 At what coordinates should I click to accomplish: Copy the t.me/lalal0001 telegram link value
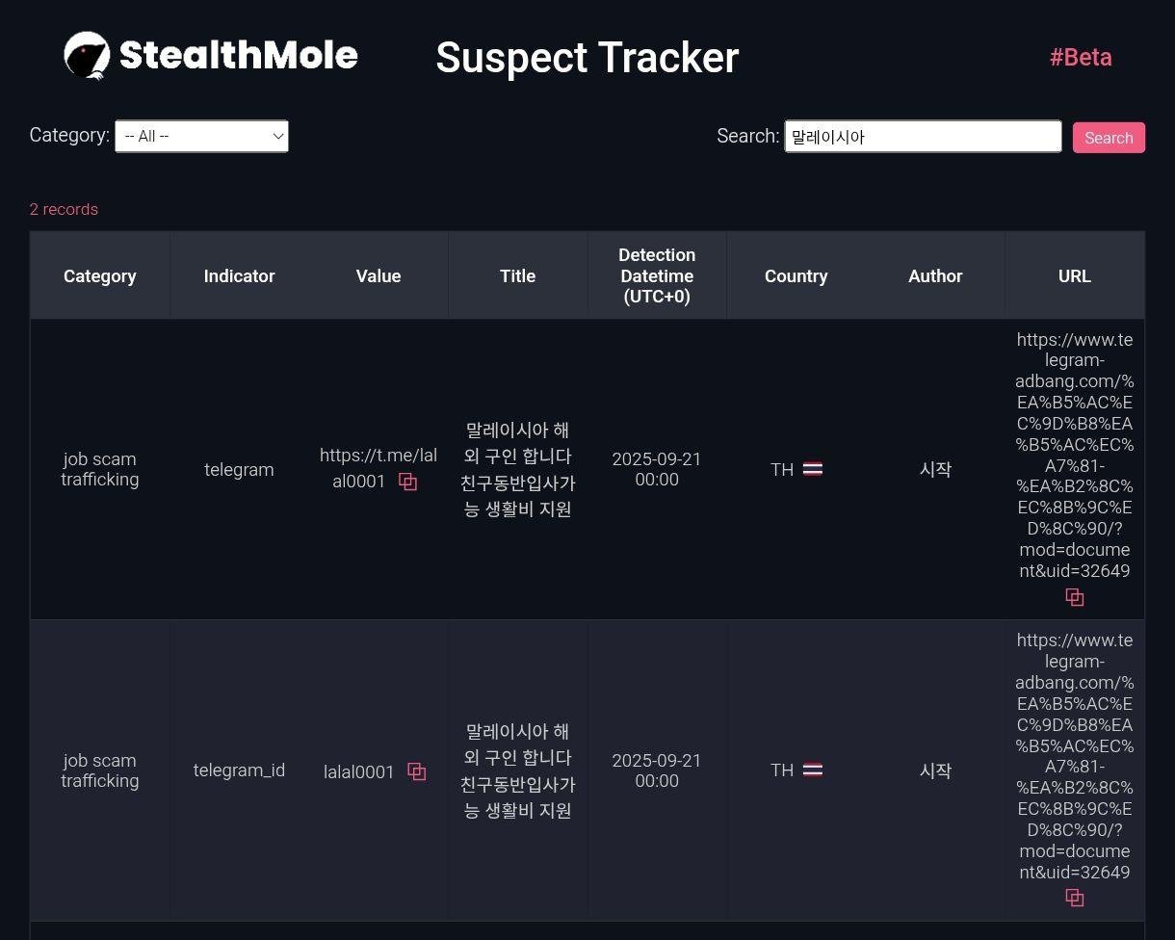[x=408, y=483]
